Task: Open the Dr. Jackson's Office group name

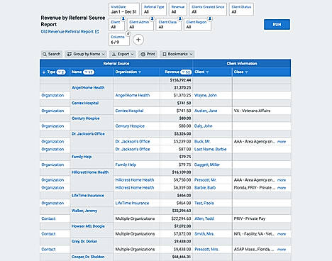Action: click(x=88, y=134)
